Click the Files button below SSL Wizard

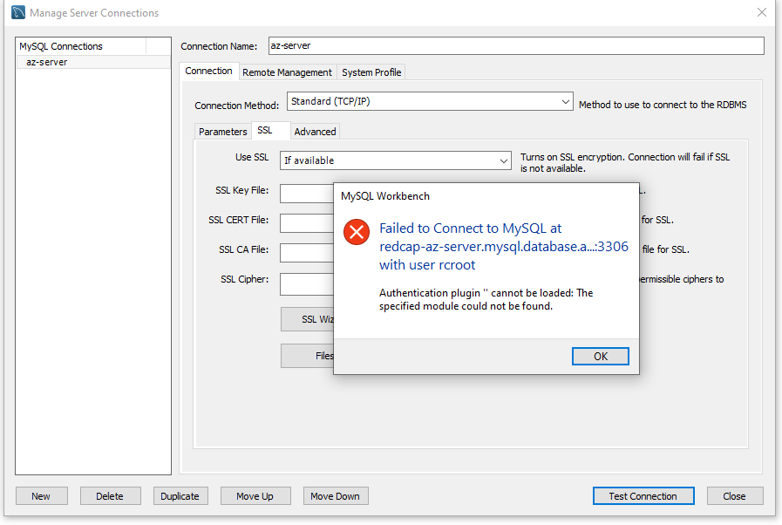pos(307,356)
